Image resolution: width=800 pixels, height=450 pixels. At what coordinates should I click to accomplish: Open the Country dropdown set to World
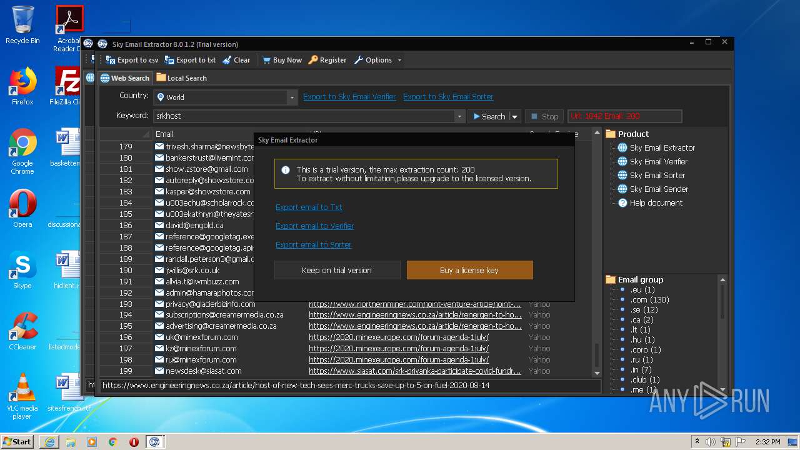[225, 97]
